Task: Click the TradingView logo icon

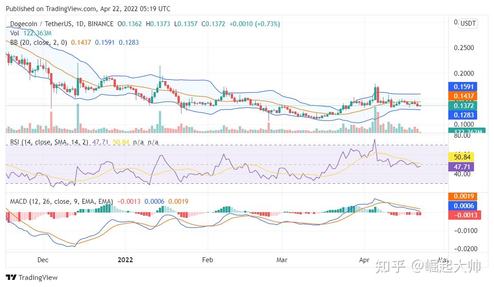Action: [x=11, y=277]
